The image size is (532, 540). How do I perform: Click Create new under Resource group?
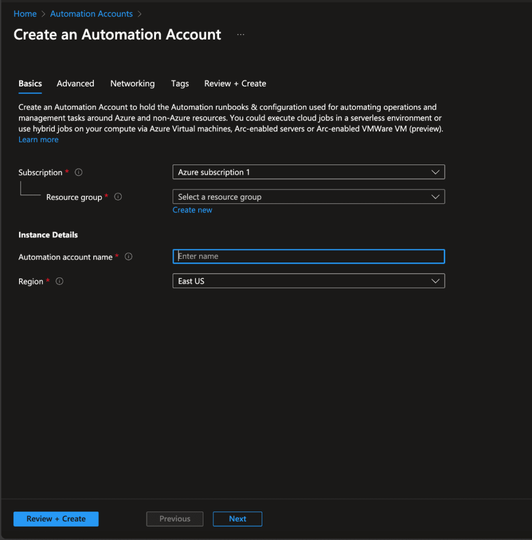coord(192,209)
